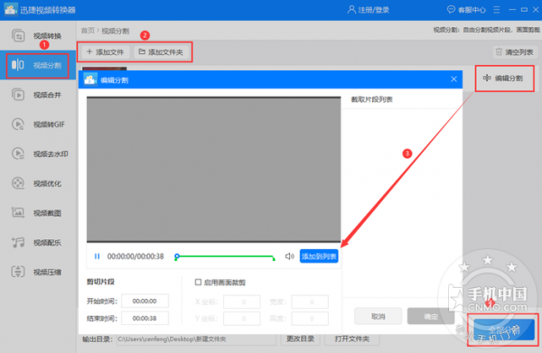Click 更改目录 to change the output folder
Image resolution: width=542 pixels, height=353 pixels.
click(x=301, y=339)
